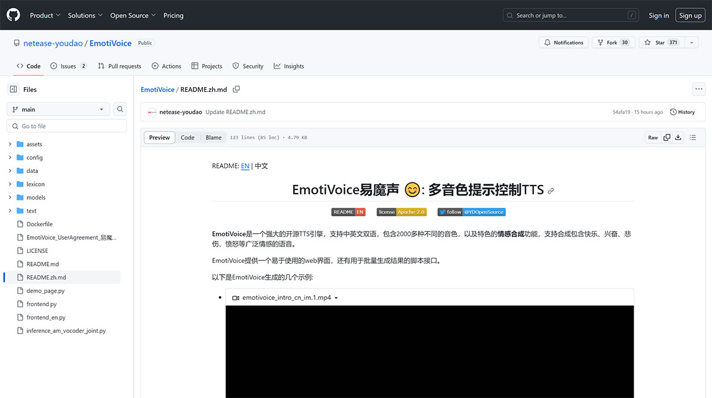Open the Star options caret

[691, 42]
